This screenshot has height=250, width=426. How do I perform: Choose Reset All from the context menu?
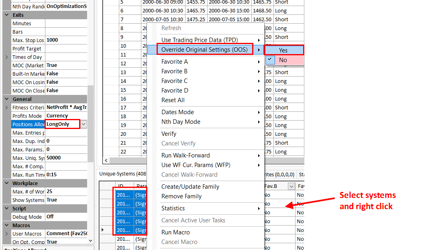tap(173, 100)
